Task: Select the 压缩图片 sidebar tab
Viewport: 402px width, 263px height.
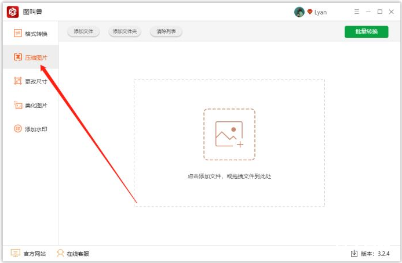Action: tap(31, 57)
